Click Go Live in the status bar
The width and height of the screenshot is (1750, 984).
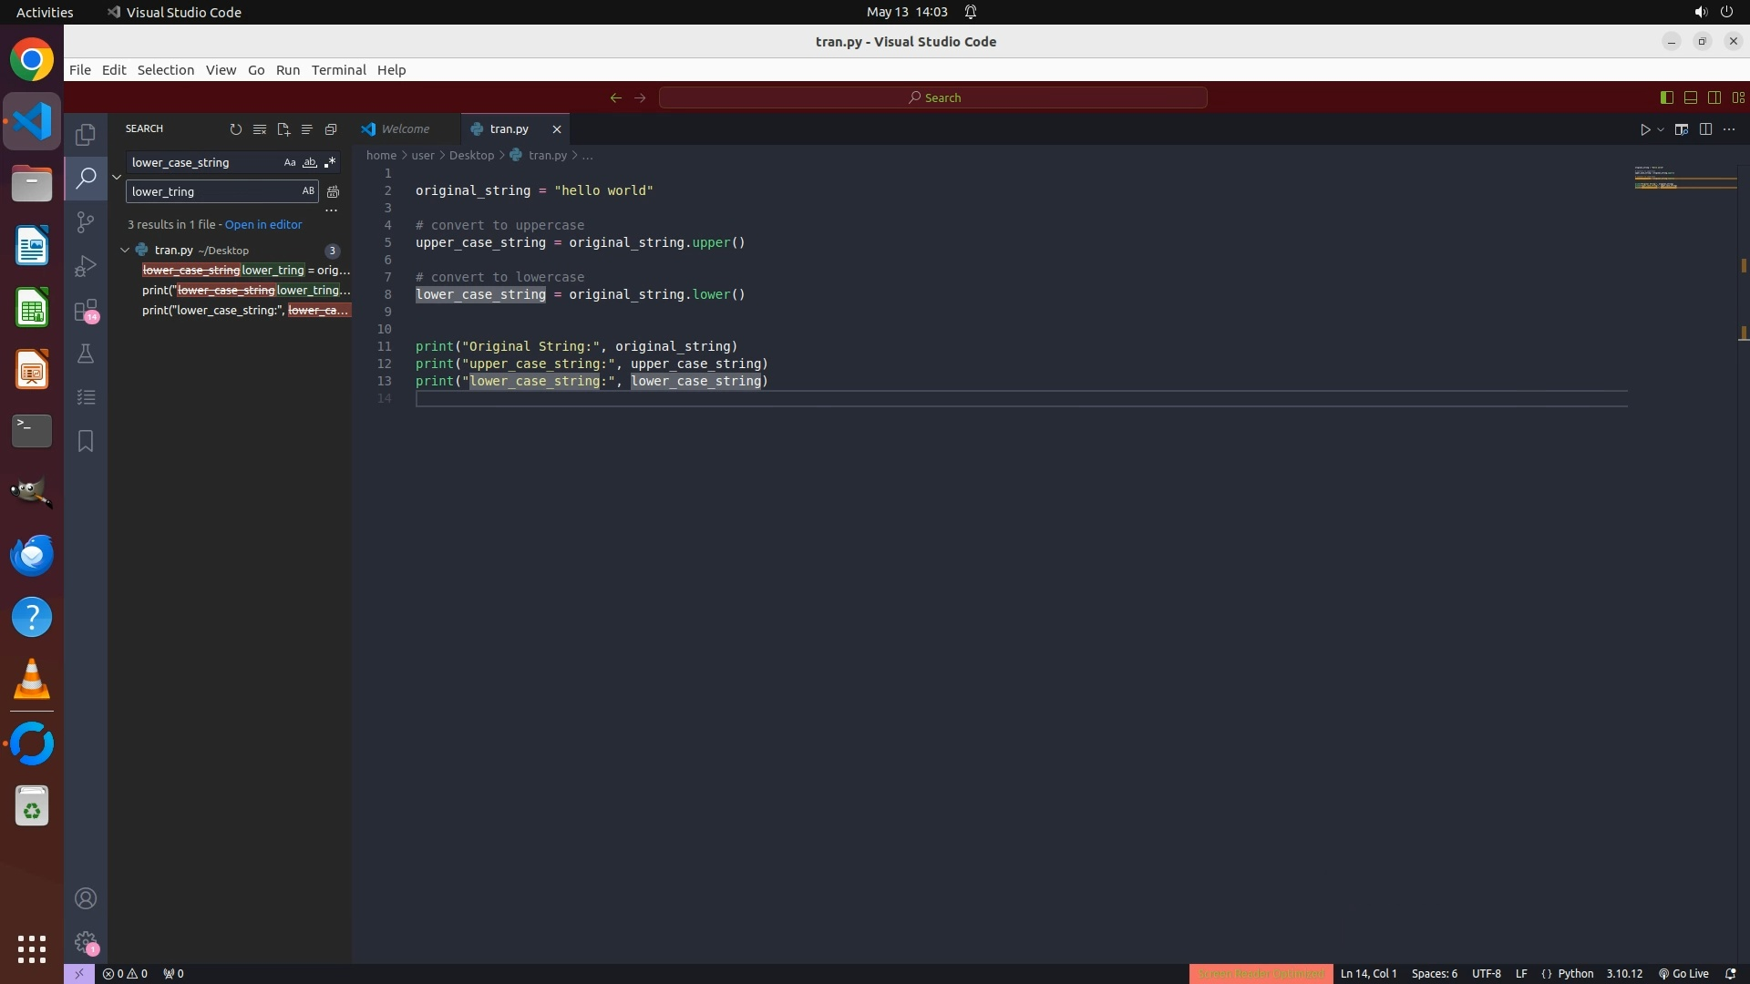pyautogui.click(x=1683, y=973)
